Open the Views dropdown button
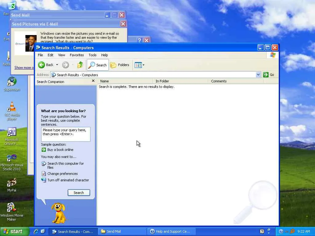This screenshot has width=315, height=236. tap(139, 65)
